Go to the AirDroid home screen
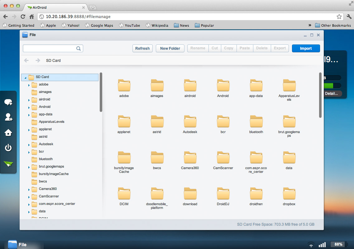The width and height of the screenshot is (354, 249). point(8,132)
